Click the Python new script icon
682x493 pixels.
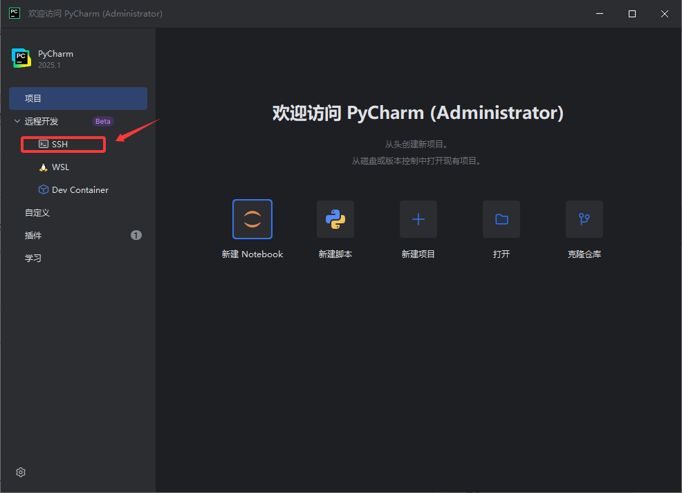pyautogui.click(x=335, y=219)
